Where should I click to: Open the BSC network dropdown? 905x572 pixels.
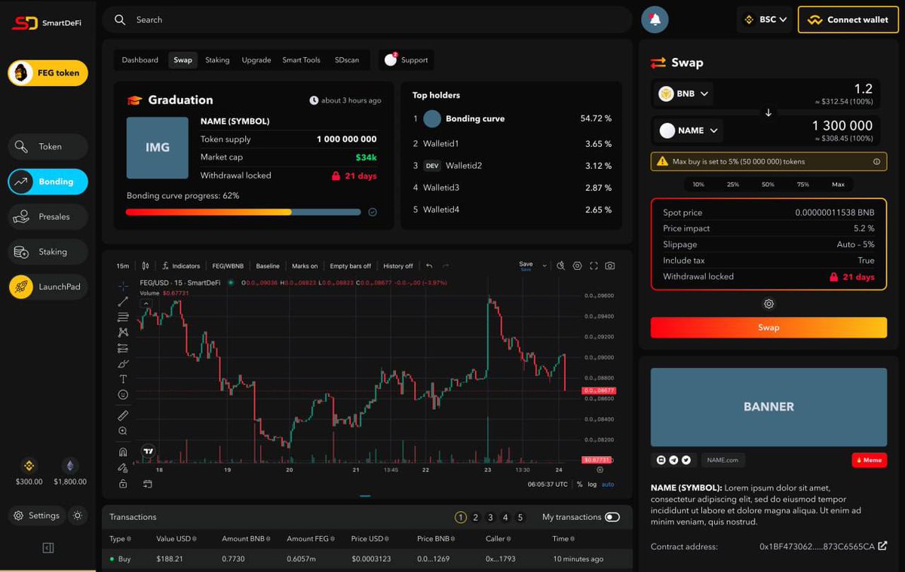pos(765,19)
